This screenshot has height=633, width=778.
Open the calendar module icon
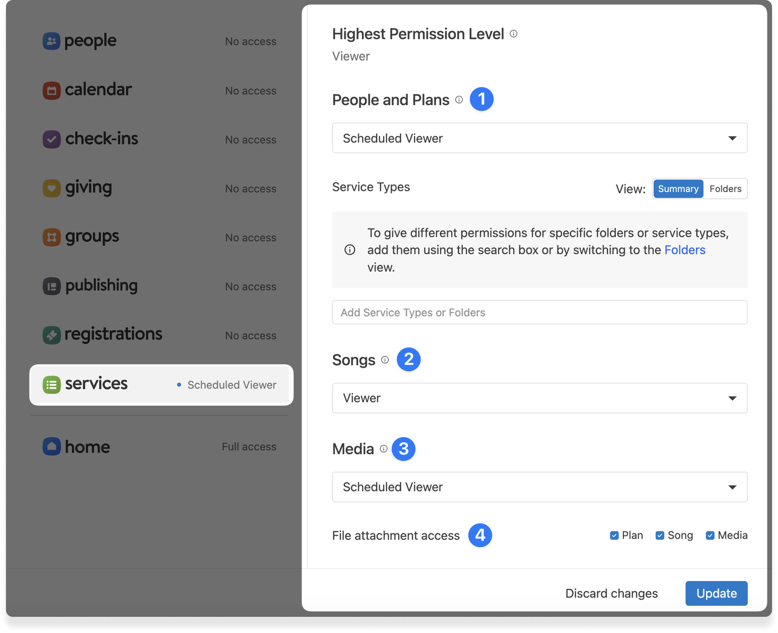click(x=51, y=90)
